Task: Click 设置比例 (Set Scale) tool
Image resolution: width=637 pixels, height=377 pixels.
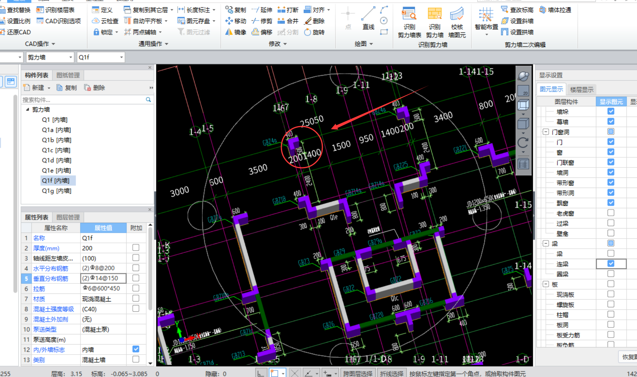Action: point(15,21)
